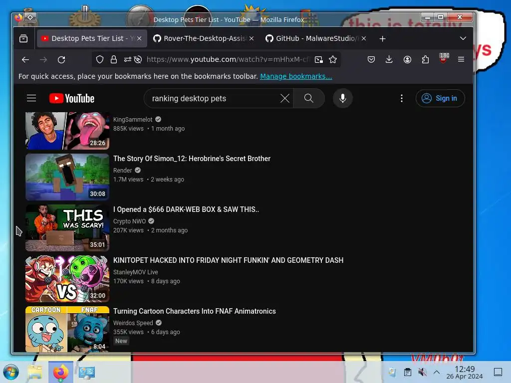
Task: Open the KinitoPet VS video thumbnail
Action: point(67,278)
